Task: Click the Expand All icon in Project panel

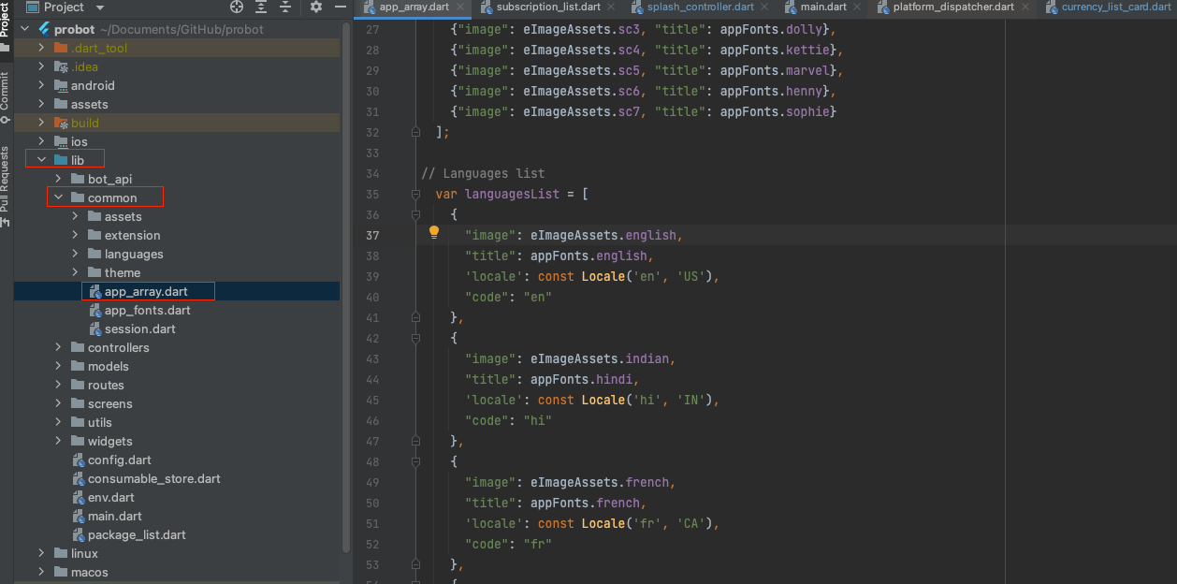Action: pos(261,7)
